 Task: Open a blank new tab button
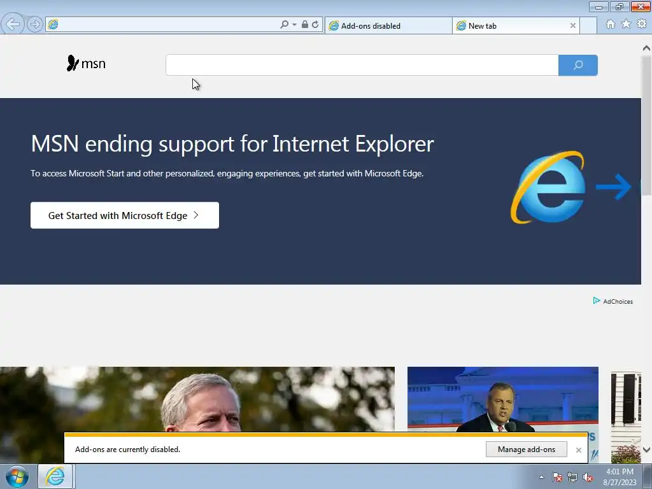point(588,25)
